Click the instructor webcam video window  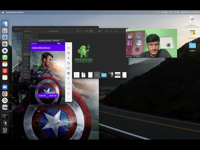(151, 43)
